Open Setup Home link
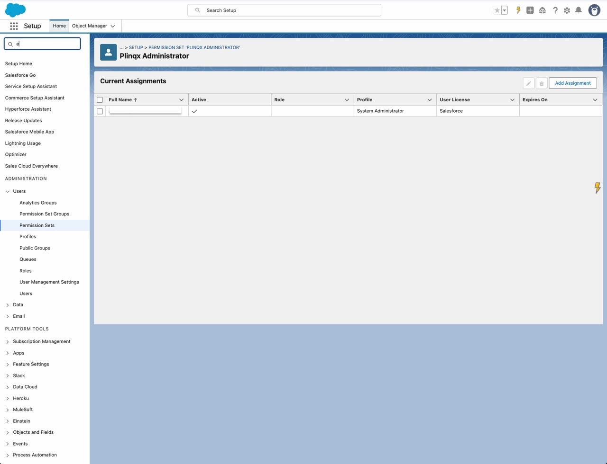 18,64
